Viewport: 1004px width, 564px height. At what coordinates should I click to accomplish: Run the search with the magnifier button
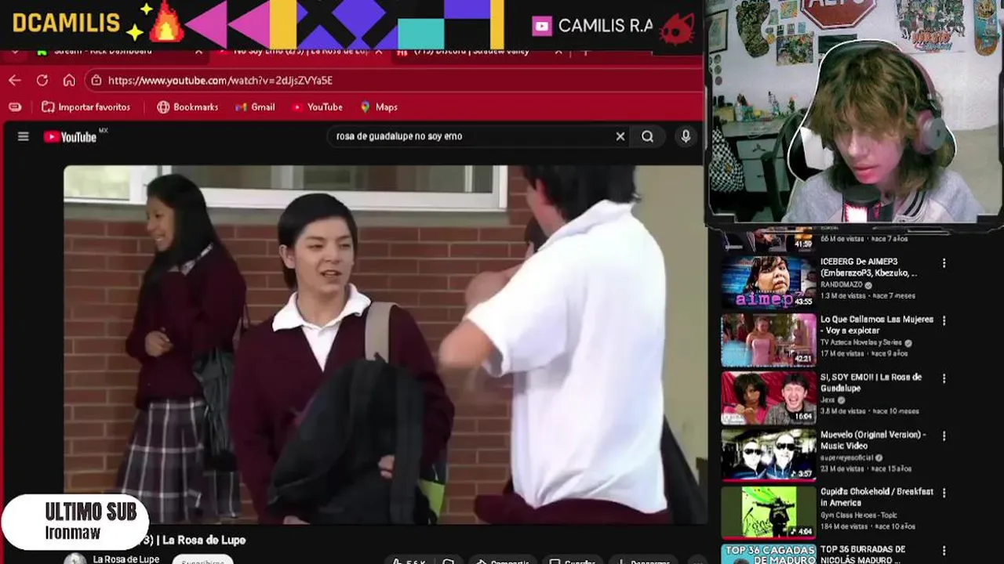pos(647,136)
